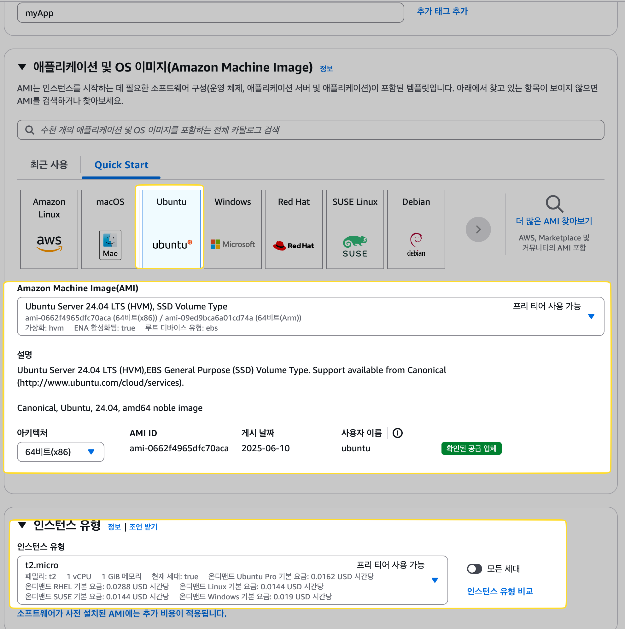Click the info icon beside 사용자 이름
The width and height of the screenshot is (625, 629).
[x=397, y=433]
